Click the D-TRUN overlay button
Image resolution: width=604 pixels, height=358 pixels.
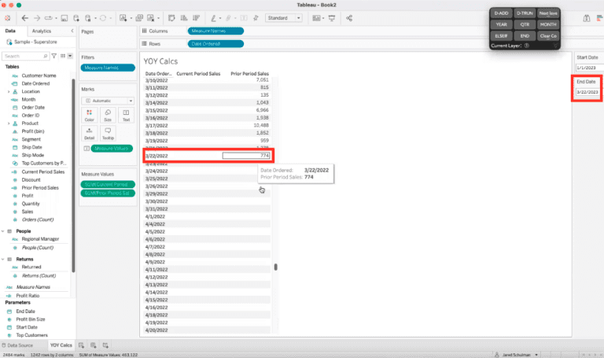pyautogui.click(x=525, y=13)
